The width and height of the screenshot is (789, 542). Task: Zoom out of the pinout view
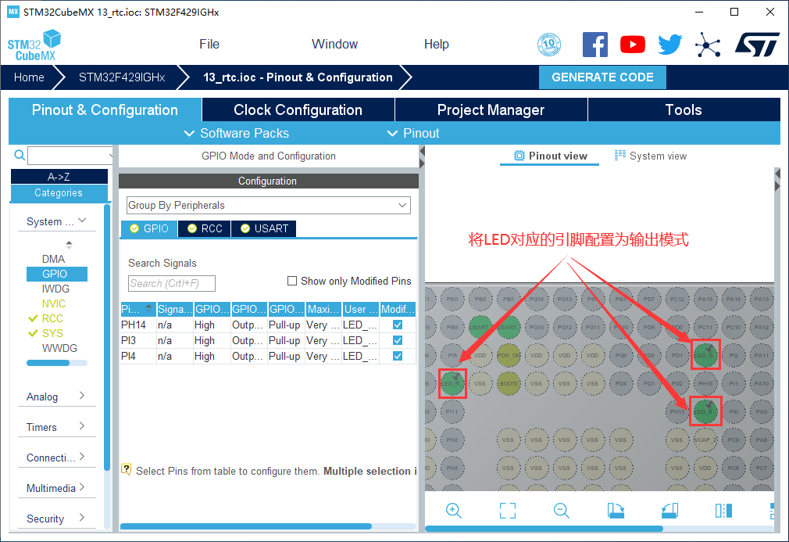[561, 511]
